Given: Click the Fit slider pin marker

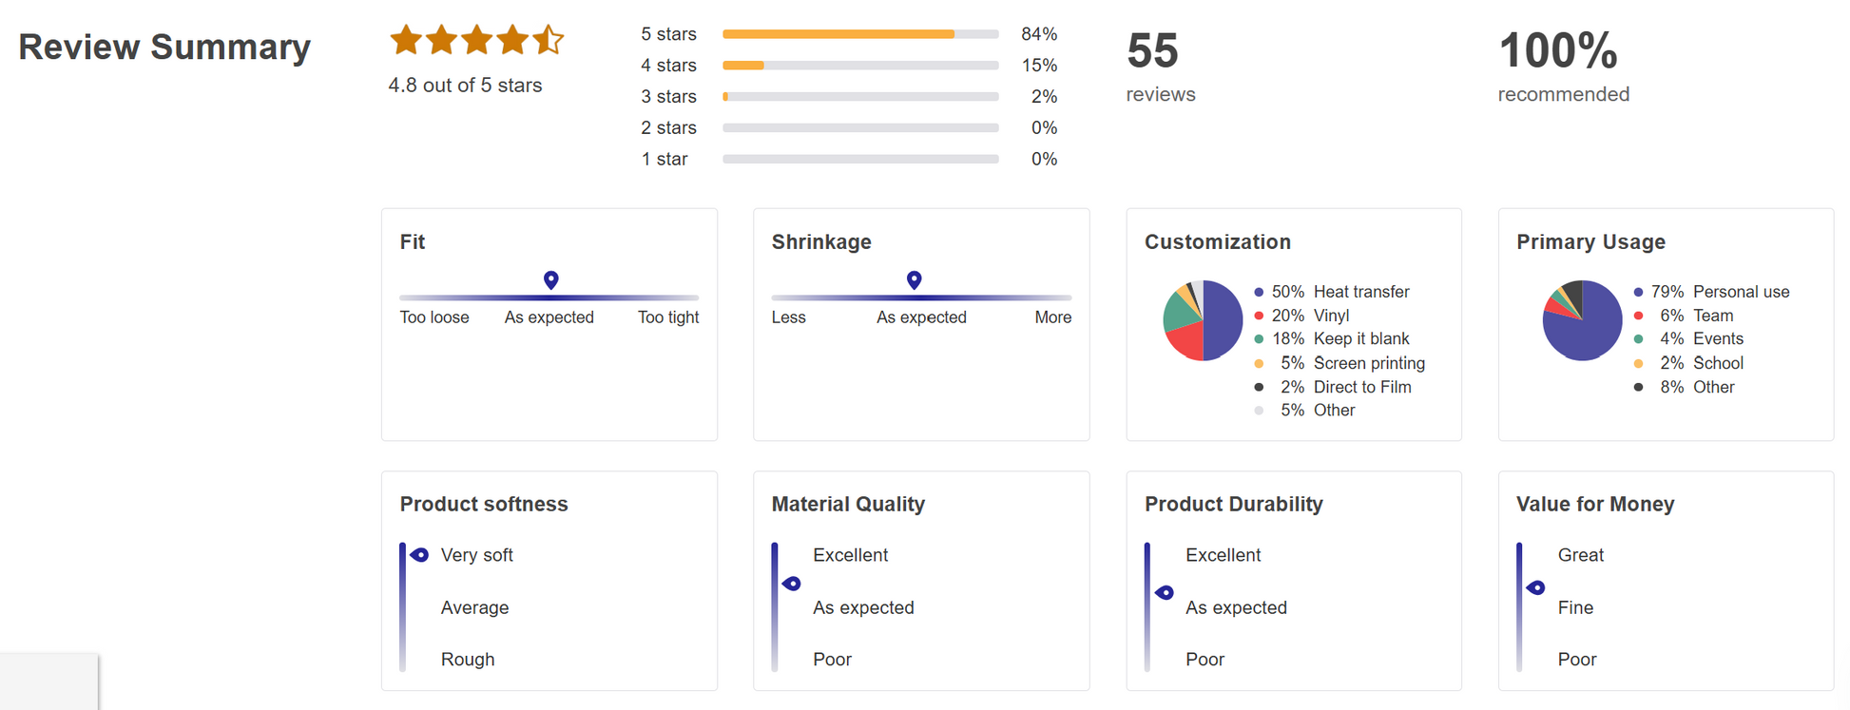Looking at the screenshot, I should [550, 279].
